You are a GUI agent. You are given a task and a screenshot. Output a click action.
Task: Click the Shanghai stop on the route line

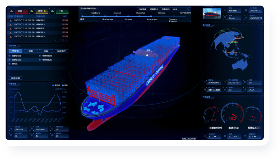[140, 16]
